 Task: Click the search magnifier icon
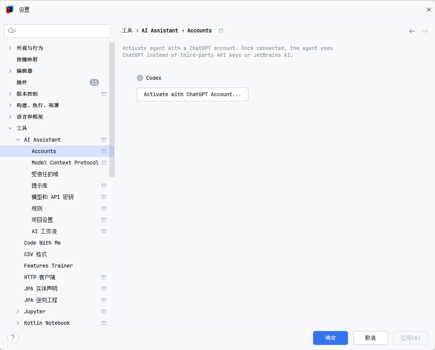click(x=11, y=31)
